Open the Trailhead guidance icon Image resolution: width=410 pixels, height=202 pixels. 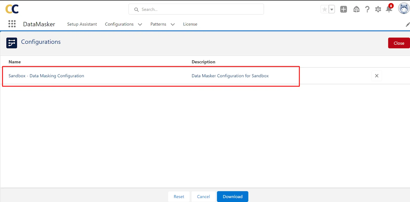(x=356, y=9)
